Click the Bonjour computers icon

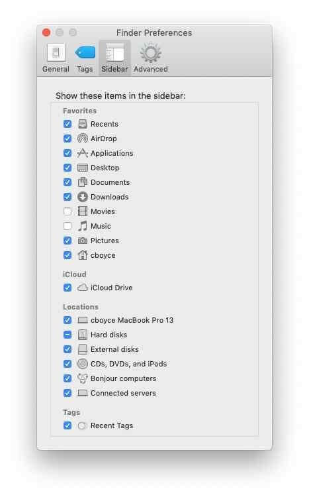[x=83, y=378]
